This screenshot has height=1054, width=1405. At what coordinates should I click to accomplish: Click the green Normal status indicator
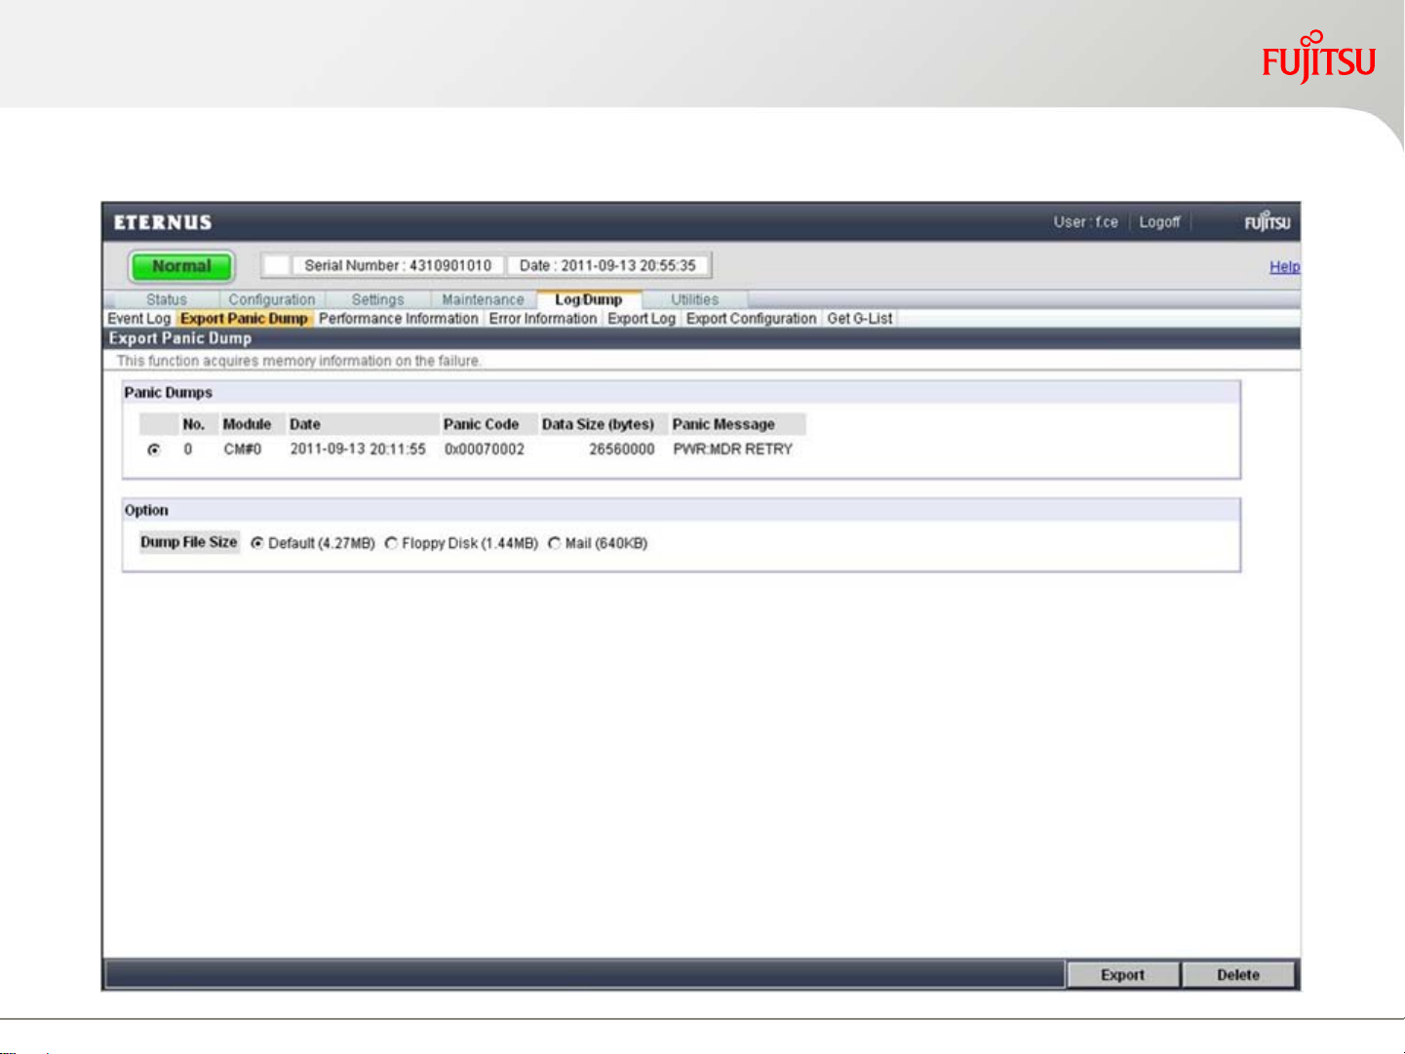[x=181, y=266]
